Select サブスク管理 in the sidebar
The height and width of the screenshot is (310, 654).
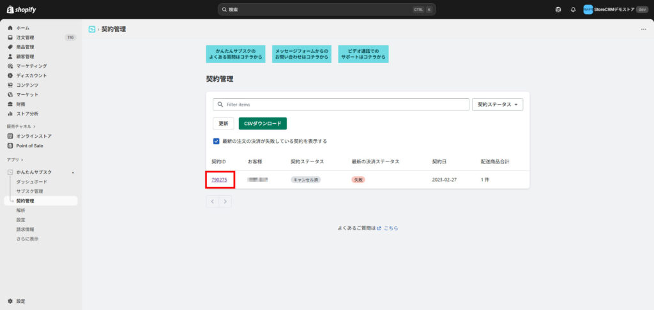tap(29, 191)
